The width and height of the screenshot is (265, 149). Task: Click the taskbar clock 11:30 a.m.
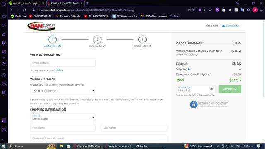[x=248, y=146]
